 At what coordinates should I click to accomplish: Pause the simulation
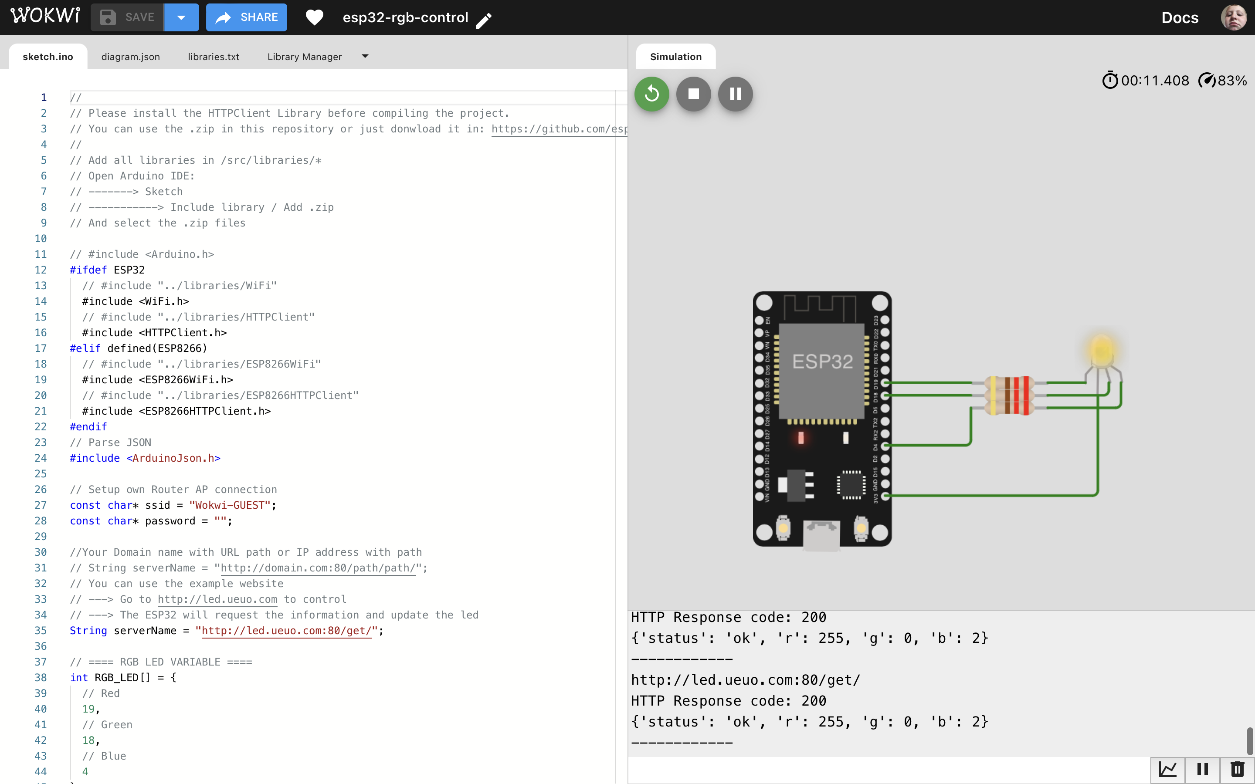(x=735, y=94)
